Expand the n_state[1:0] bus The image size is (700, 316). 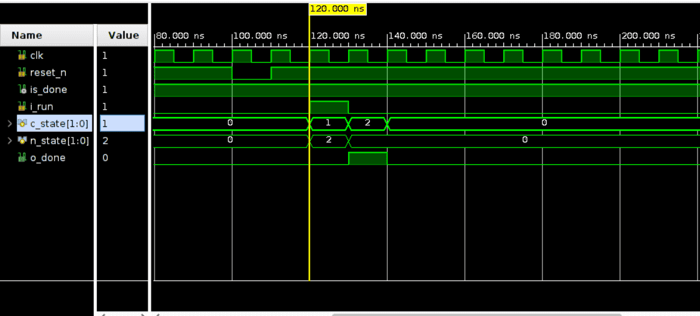(x=9, y=141)
